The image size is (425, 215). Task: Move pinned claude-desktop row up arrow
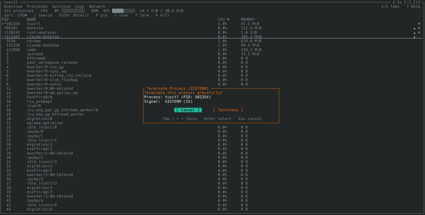coord(414,37)
